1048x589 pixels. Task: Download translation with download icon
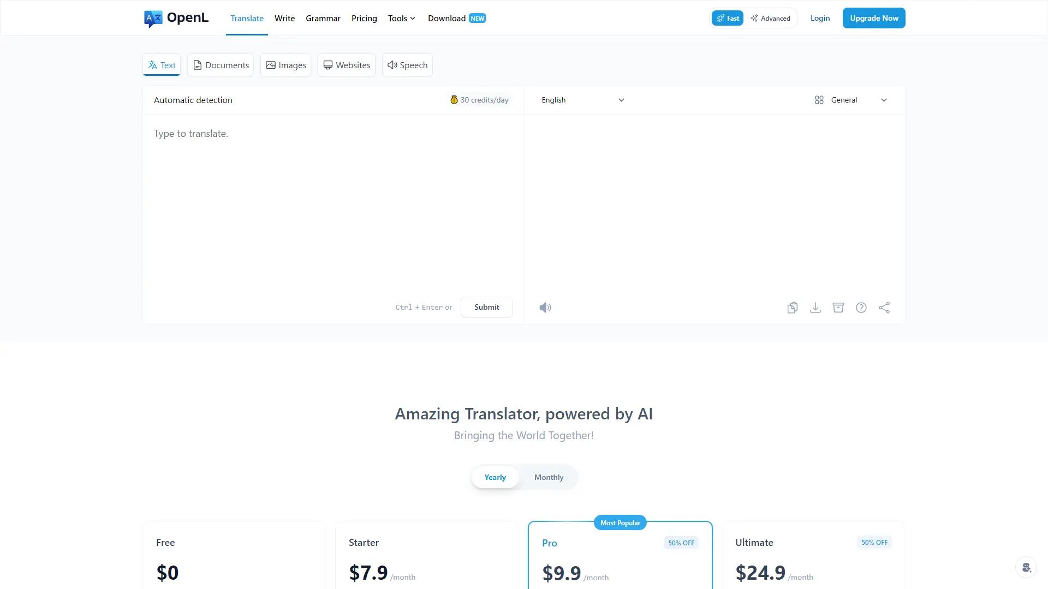(x=815, y=308)
